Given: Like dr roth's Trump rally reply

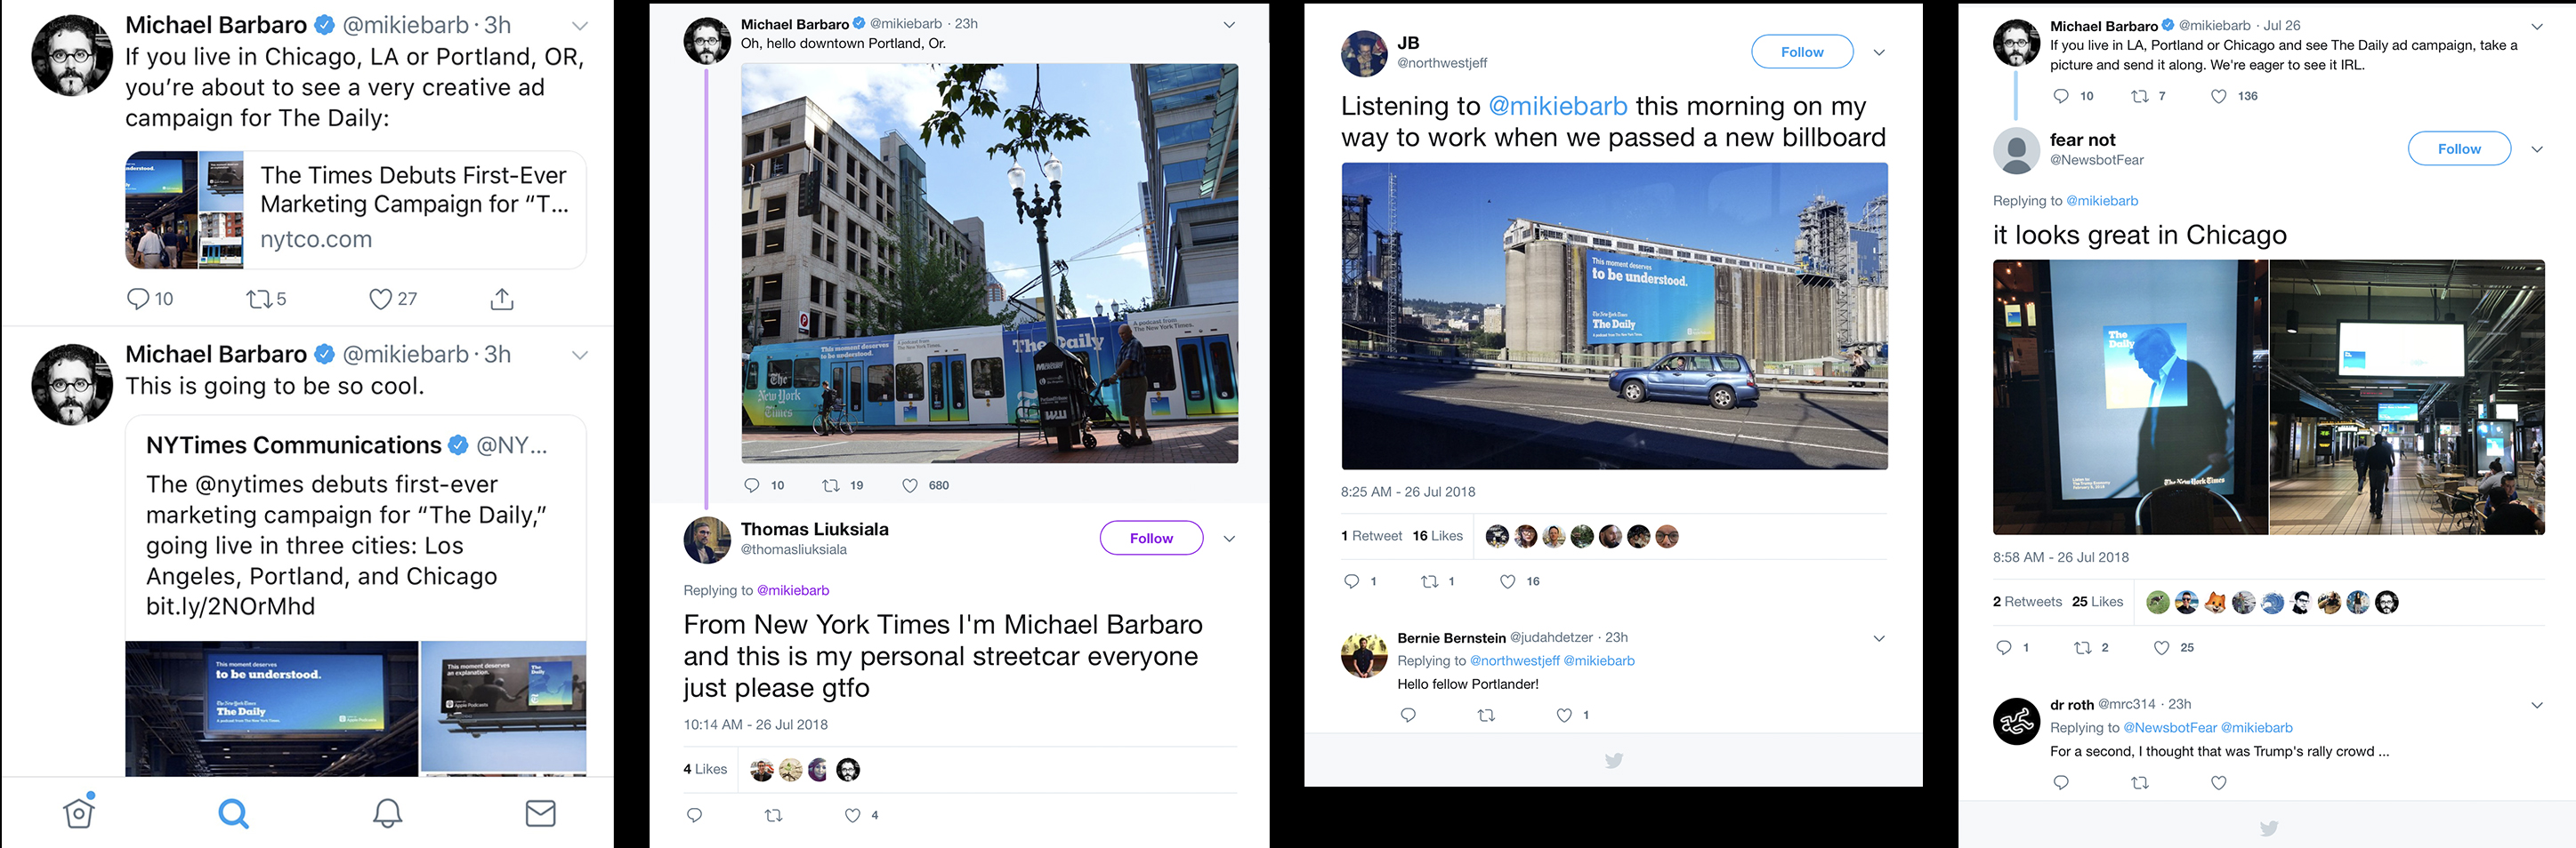Looking at the screenshot, I should [x=2219, y=783].
